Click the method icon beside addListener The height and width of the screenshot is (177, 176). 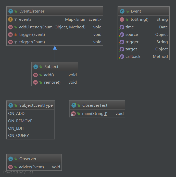(x=10, y=27)
